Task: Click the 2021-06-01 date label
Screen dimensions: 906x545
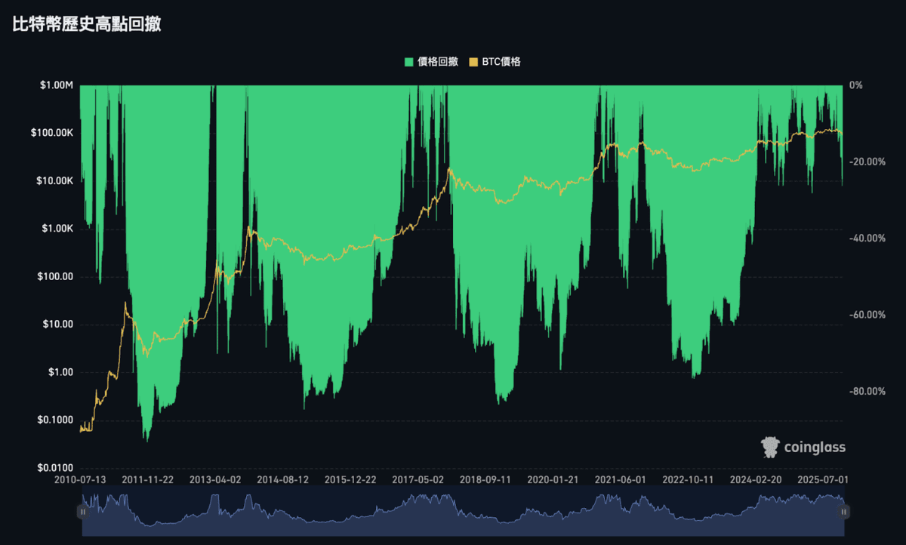Action: click(621, 479)
